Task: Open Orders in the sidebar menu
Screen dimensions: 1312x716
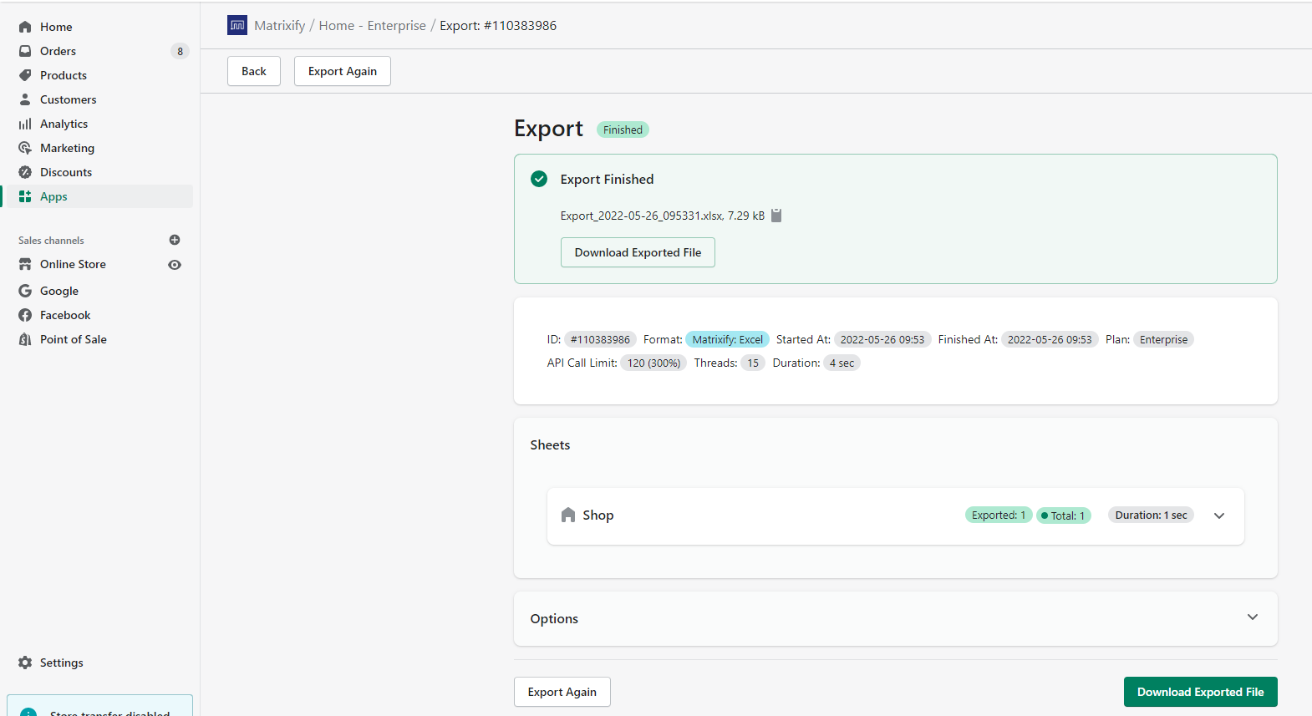Action: click(x=58, y=51)
